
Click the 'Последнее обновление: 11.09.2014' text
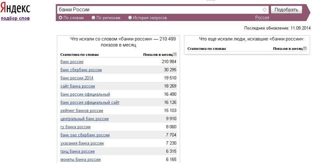click(x=277, y=28)
